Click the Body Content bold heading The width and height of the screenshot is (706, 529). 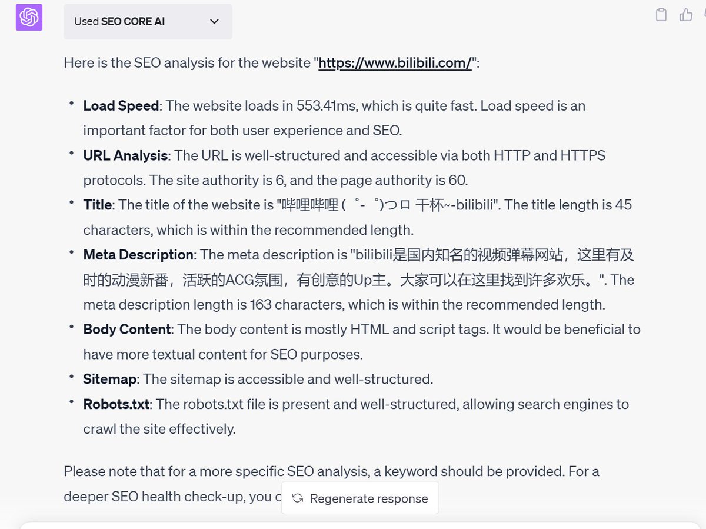[127, 330]
